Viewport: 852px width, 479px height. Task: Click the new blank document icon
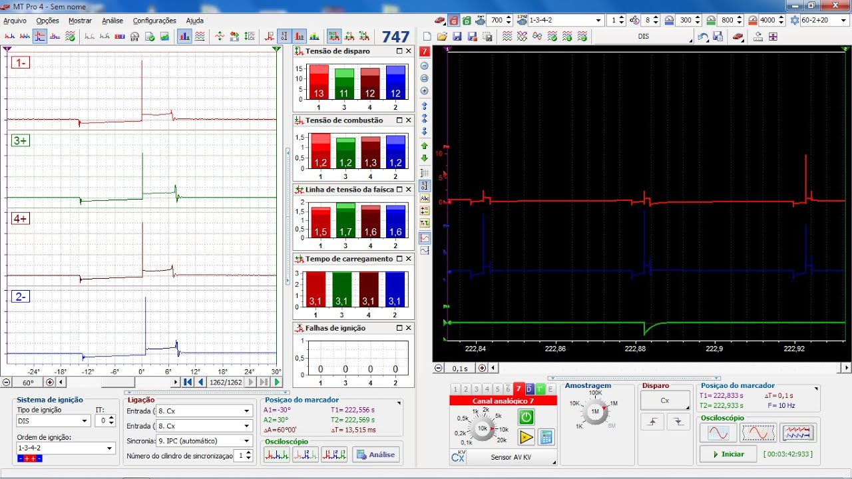tap(427, 37)
